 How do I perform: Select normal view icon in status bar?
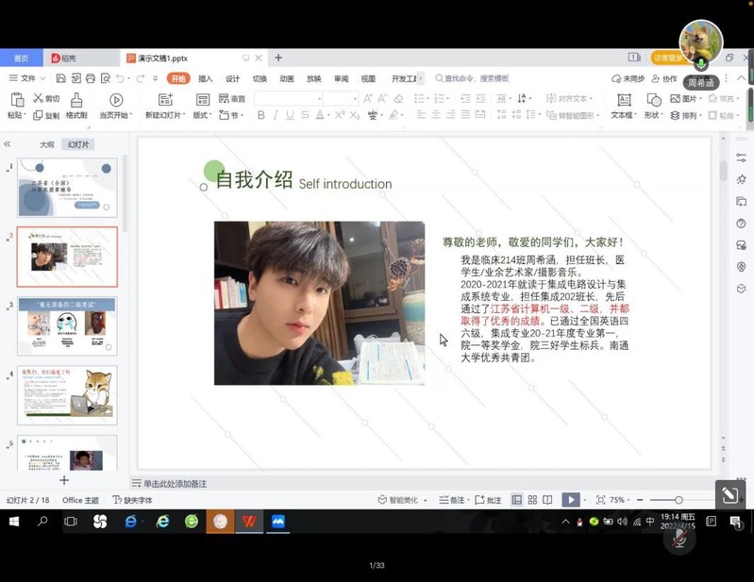click(516, 500)
